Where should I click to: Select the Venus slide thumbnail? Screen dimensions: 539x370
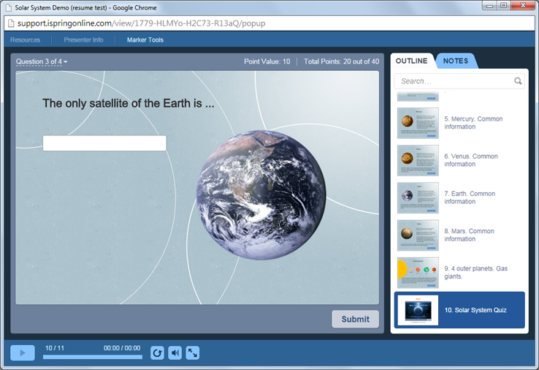[418, 160]
